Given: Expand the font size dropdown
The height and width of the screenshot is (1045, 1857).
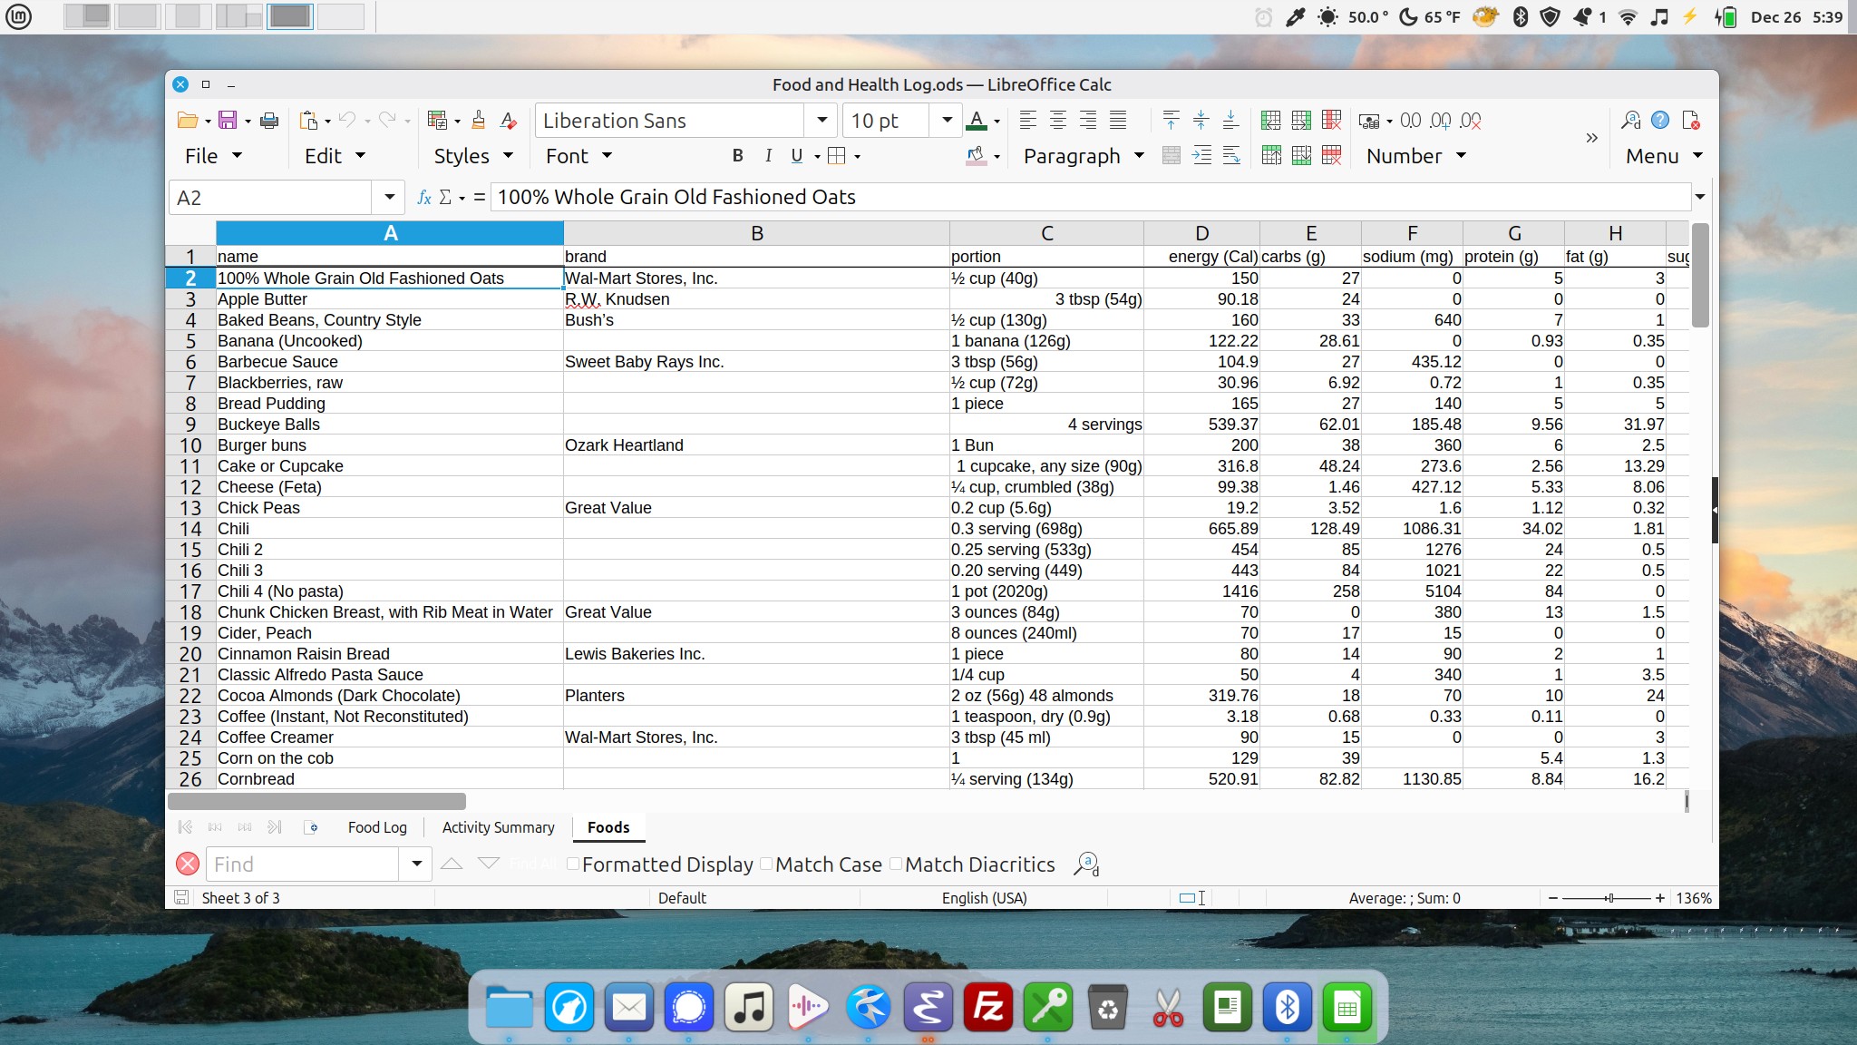Looking at the screenshot, I should 947,121.
